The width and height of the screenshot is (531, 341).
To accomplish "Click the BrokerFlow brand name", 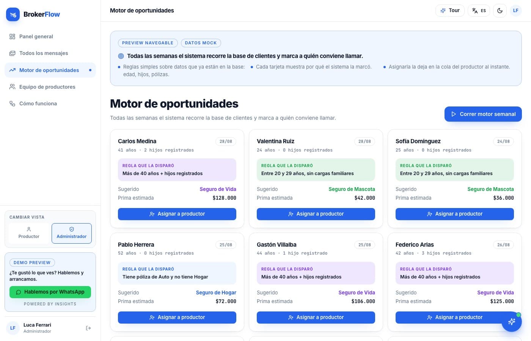I will point(42,14).
